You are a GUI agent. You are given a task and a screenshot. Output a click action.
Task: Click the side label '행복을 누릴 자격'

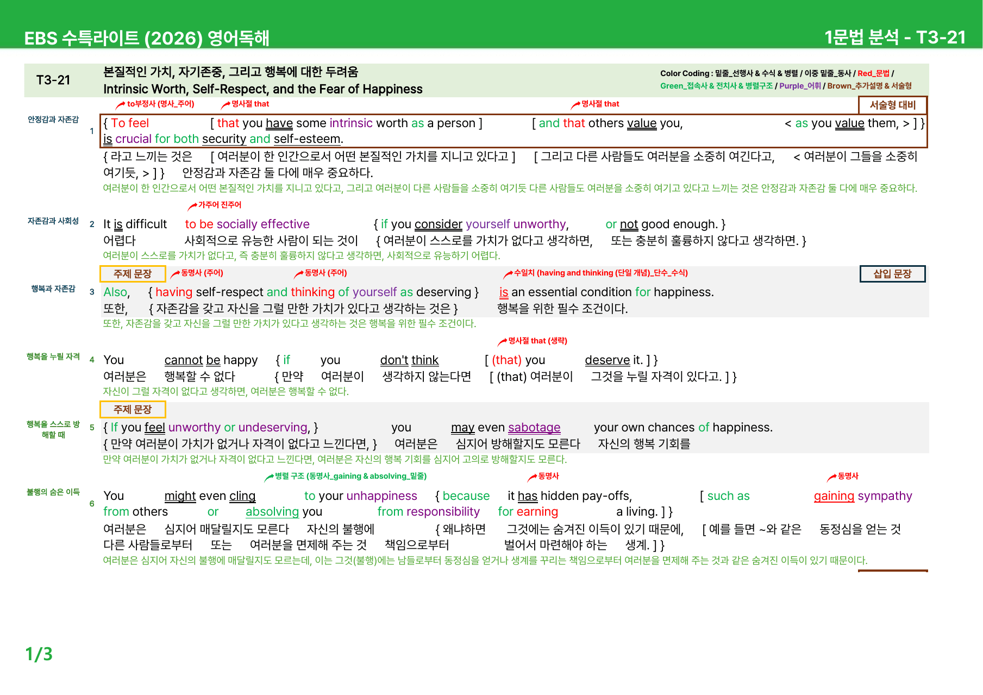coord(53,356)
